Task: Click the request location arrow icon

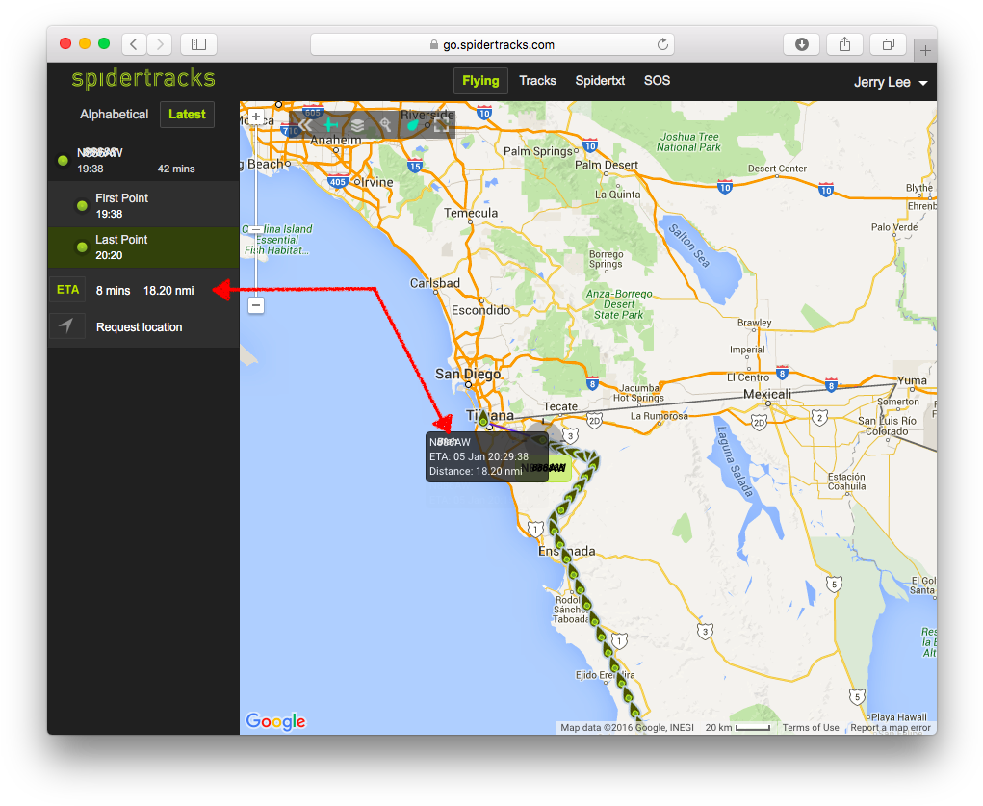Action: tap(66, 326)
